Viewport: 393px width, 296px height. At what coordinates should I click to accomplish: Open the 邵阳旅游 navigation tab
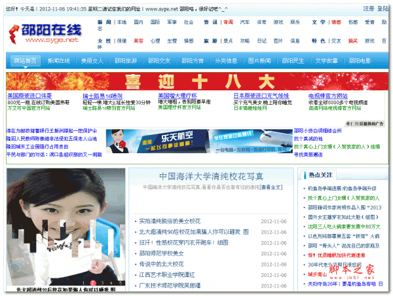pyautogui.click(x=126, y=61)
